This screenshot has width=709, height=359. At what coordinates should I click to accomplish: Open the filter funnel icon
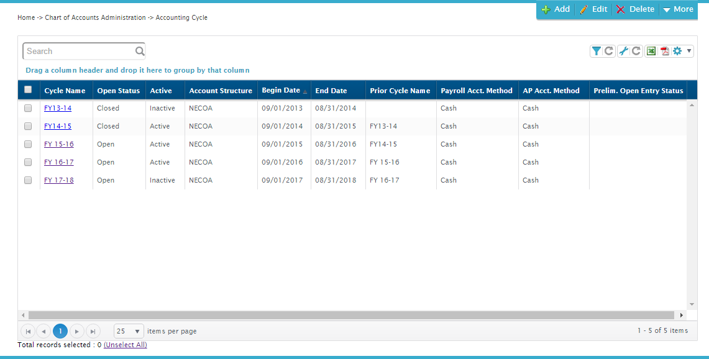click(x=597, y=51)
